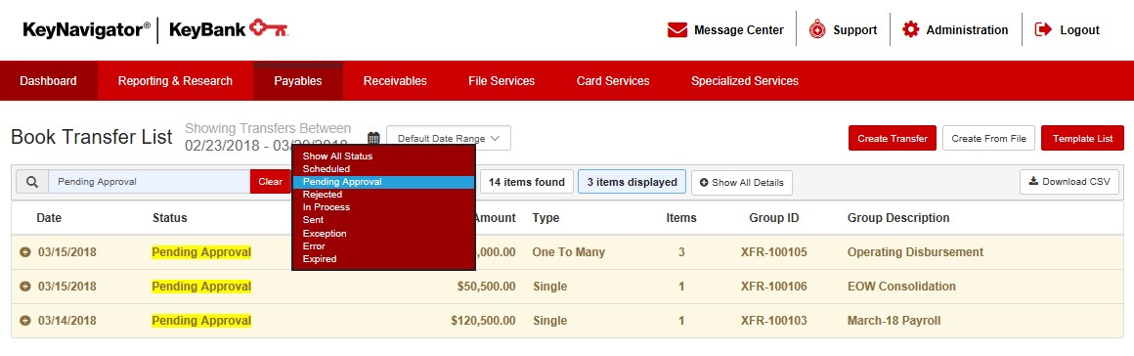Select Exception status filter
The width and height of the screenshot is (1134, 356).
pyautogui.click(x=383, y=233)
